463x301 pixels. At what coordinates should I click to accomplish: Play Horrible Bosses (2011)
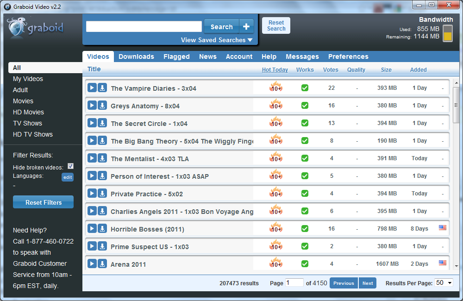click(92, 229)
